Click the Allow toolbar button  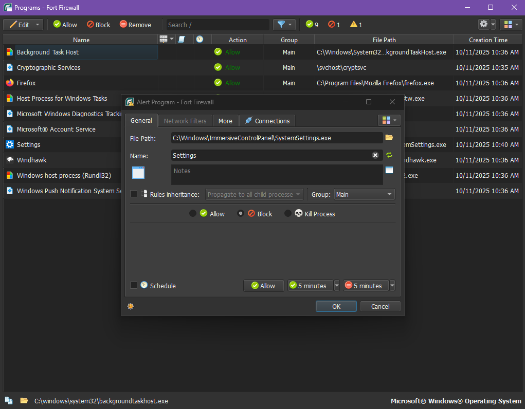65,25
